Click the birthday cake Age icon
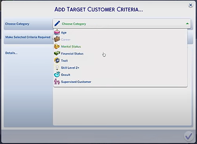This screenshot has width=197, height=144. point(57,32)
